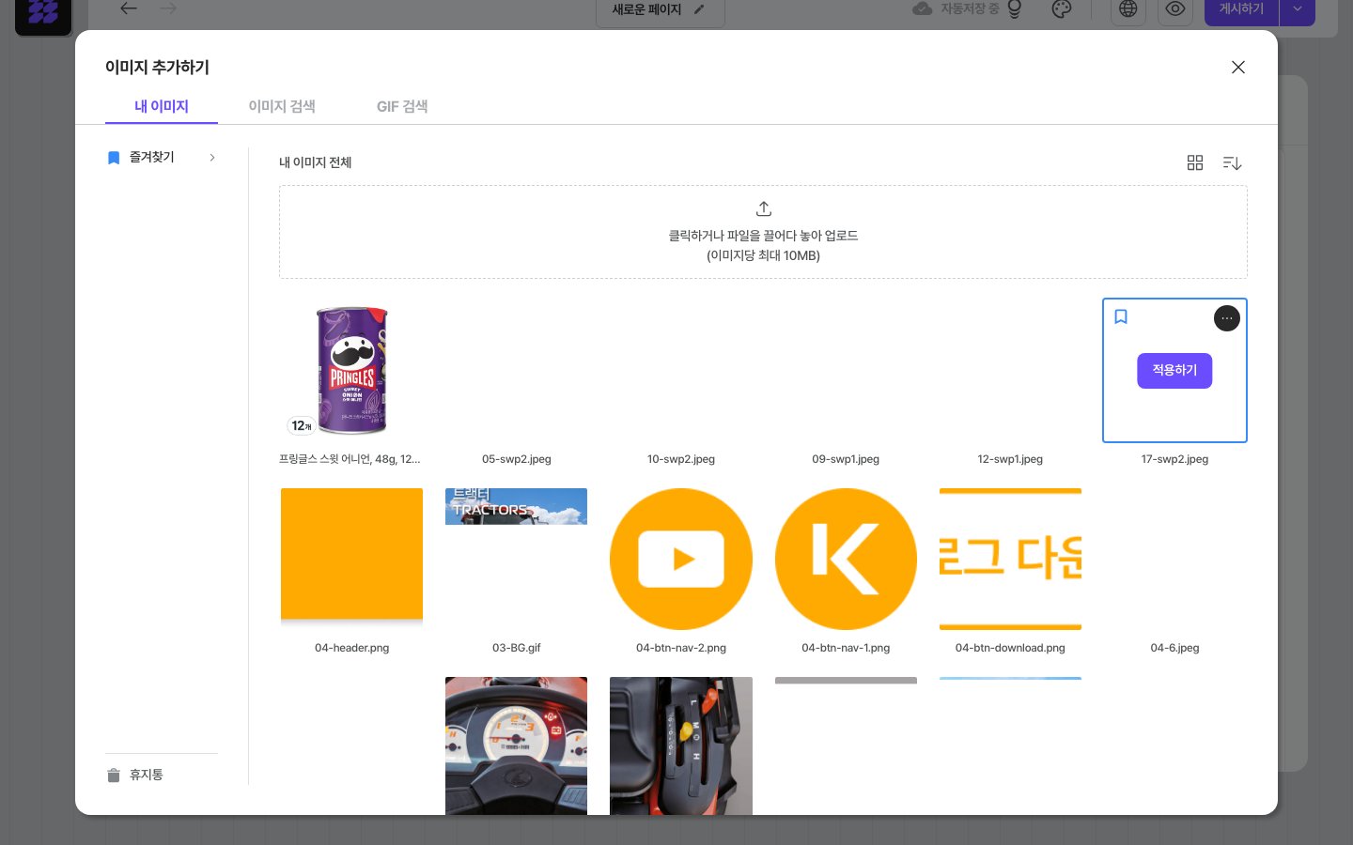The width and height of the screenshot is (1353, 845).
Task: Click the 04-6.jpeg file name
Action: 1174,648
